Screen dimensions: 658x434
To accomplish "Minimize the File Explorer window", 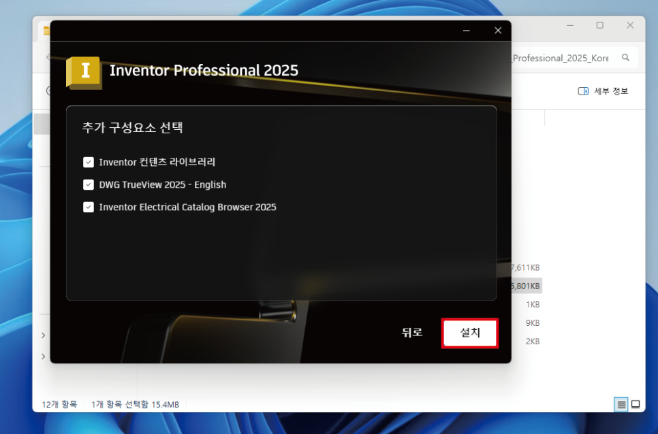I will point(570,25).
